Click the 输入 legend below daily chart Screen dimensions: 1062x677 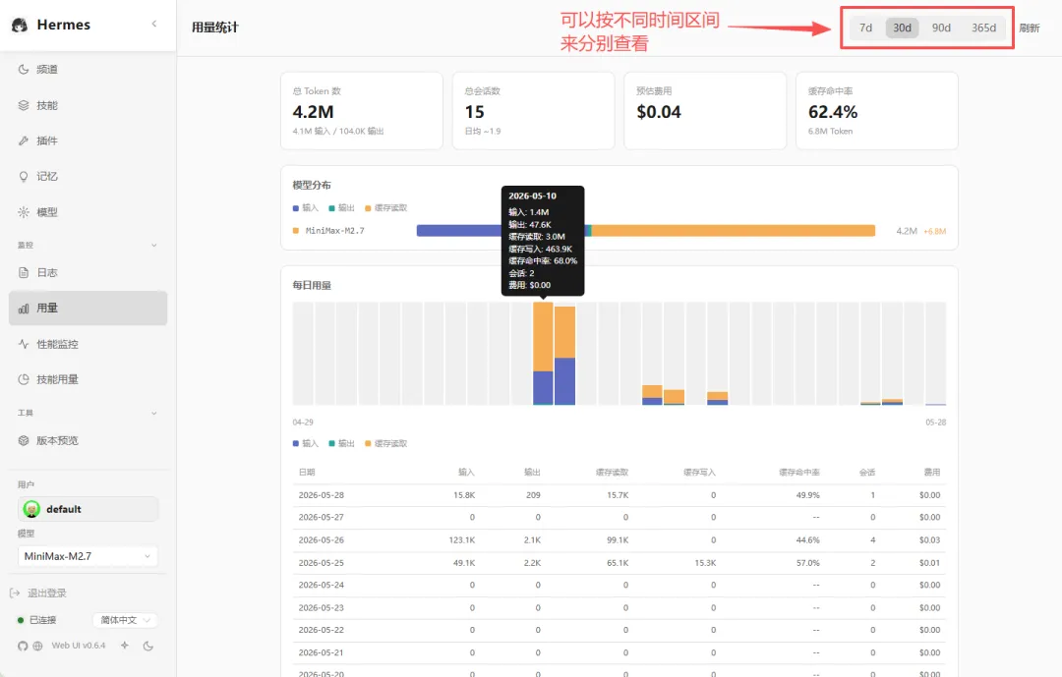(x=306, y=443)
